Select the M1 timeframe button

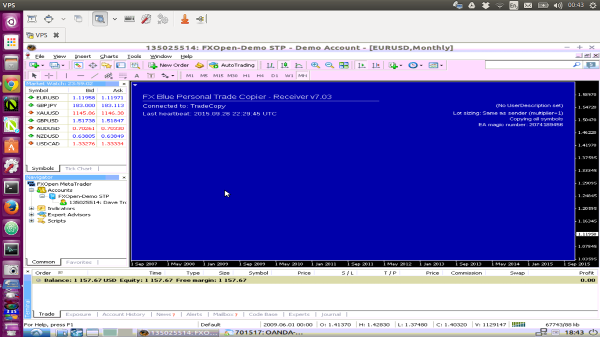tap(189, 75)
